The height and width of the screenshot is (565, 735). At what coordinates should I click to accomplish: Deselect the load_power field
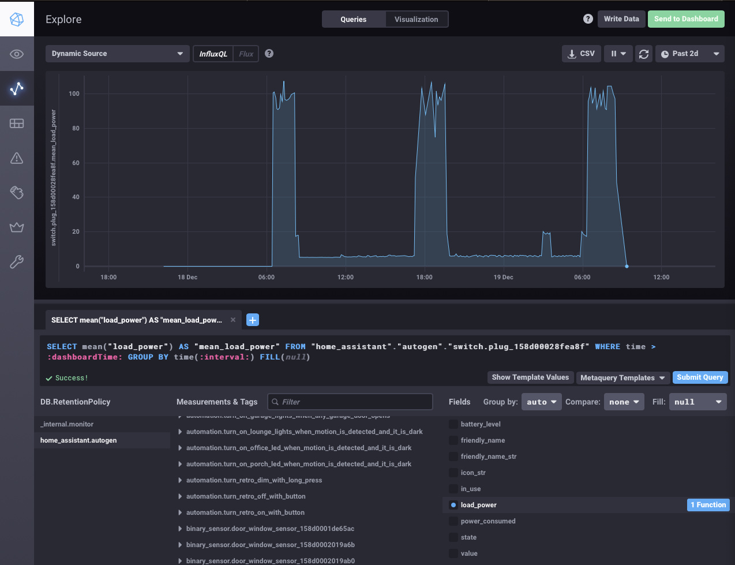[x=453, y=505]
